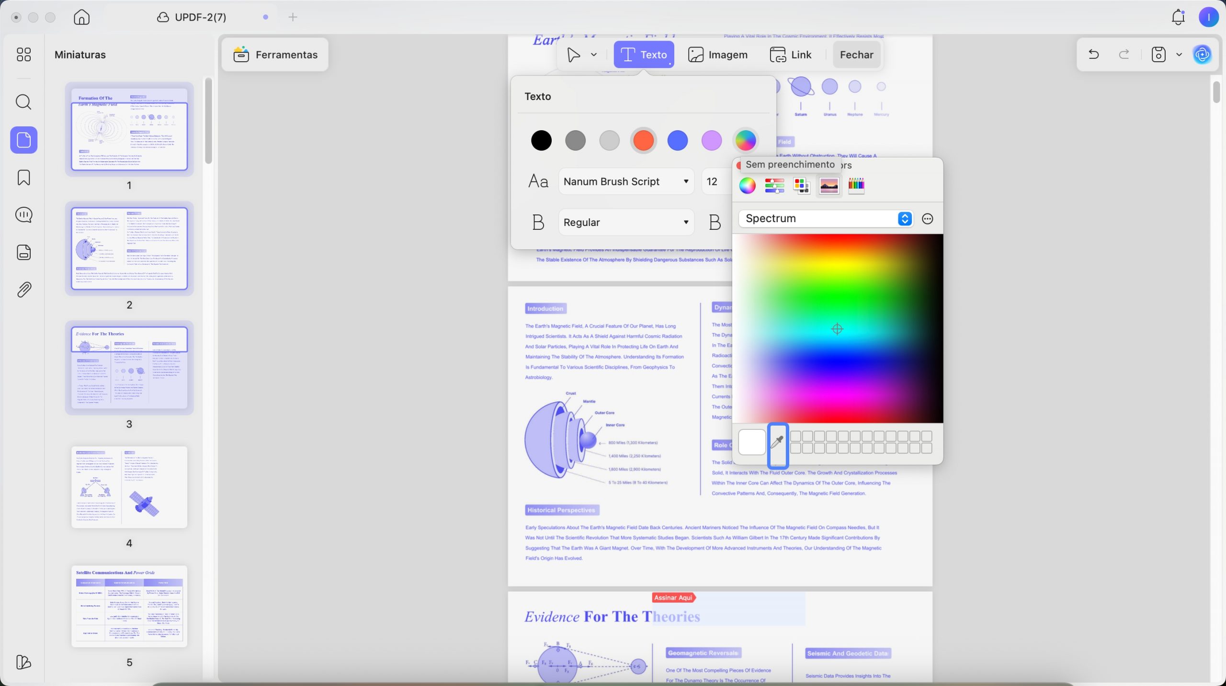Switch to pencils color picker mode

856,185
